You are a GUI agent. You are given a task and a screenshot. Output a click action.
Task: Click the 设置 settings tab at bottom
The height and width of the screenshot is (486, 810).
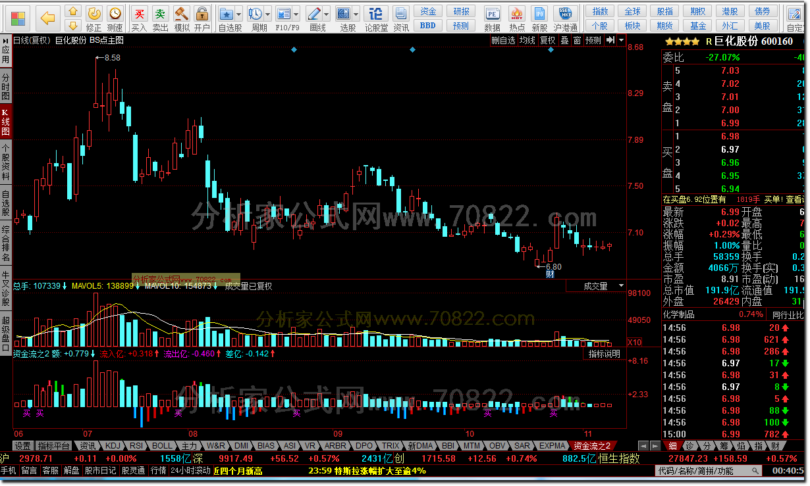coord(23,445)
